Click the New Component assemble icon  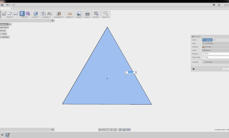pyautogui.click(x=43, y=14)
